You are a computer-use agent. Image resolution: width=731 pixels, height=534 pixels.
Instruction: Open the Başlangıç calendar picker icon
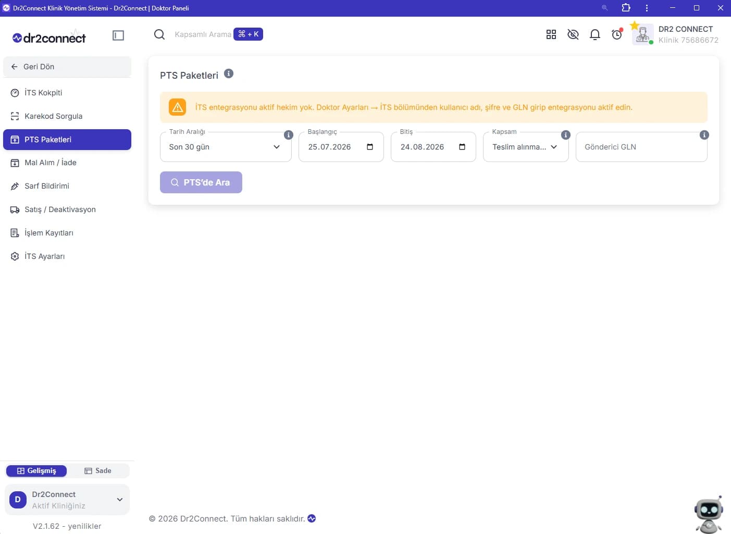pyautogui.click(x=370, y=147)
